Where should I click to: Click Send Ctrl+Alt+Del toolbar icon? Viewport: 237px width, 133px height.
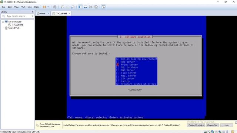[x=55, y=7]
